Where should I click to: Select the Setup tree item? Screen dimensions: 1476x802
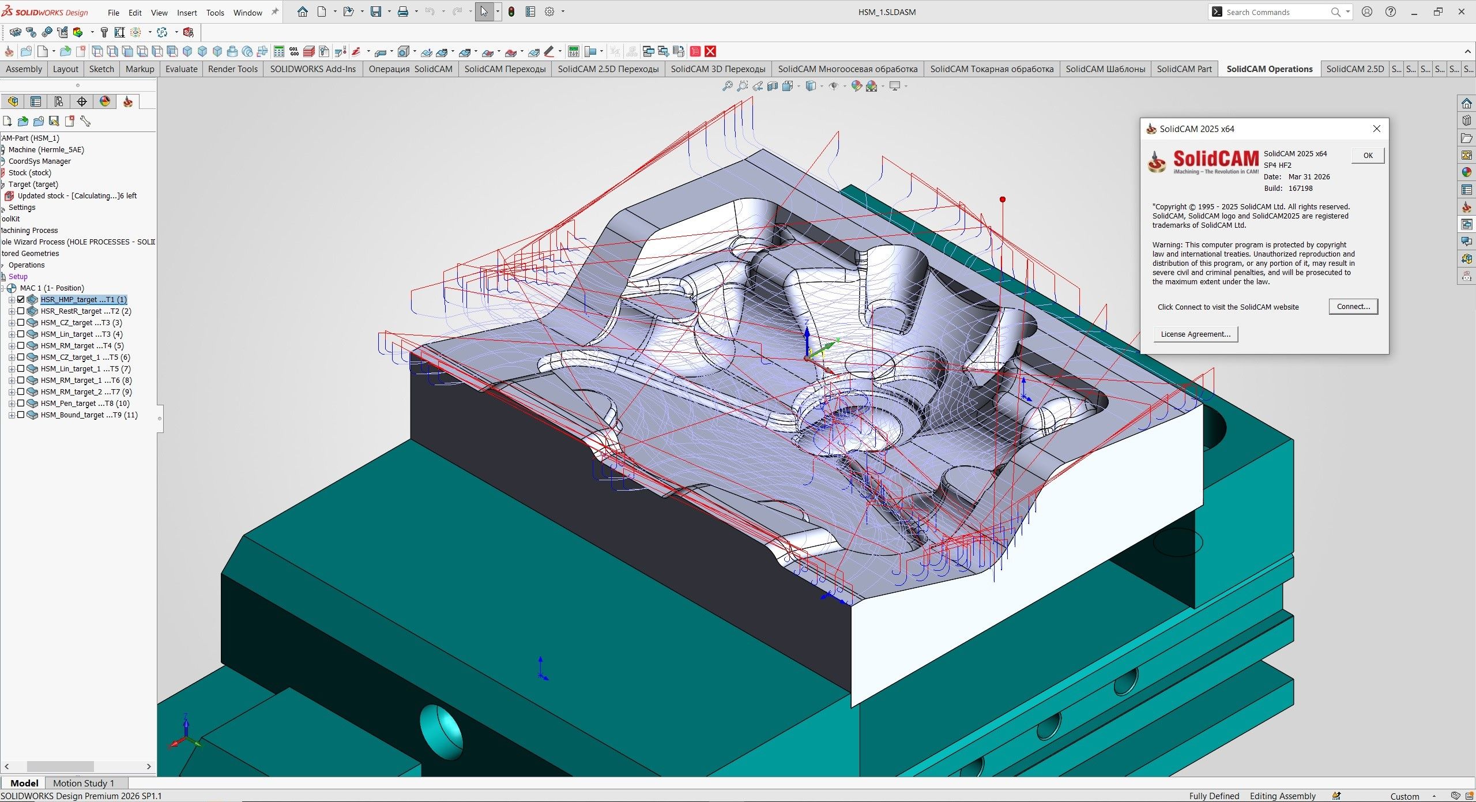18,276
